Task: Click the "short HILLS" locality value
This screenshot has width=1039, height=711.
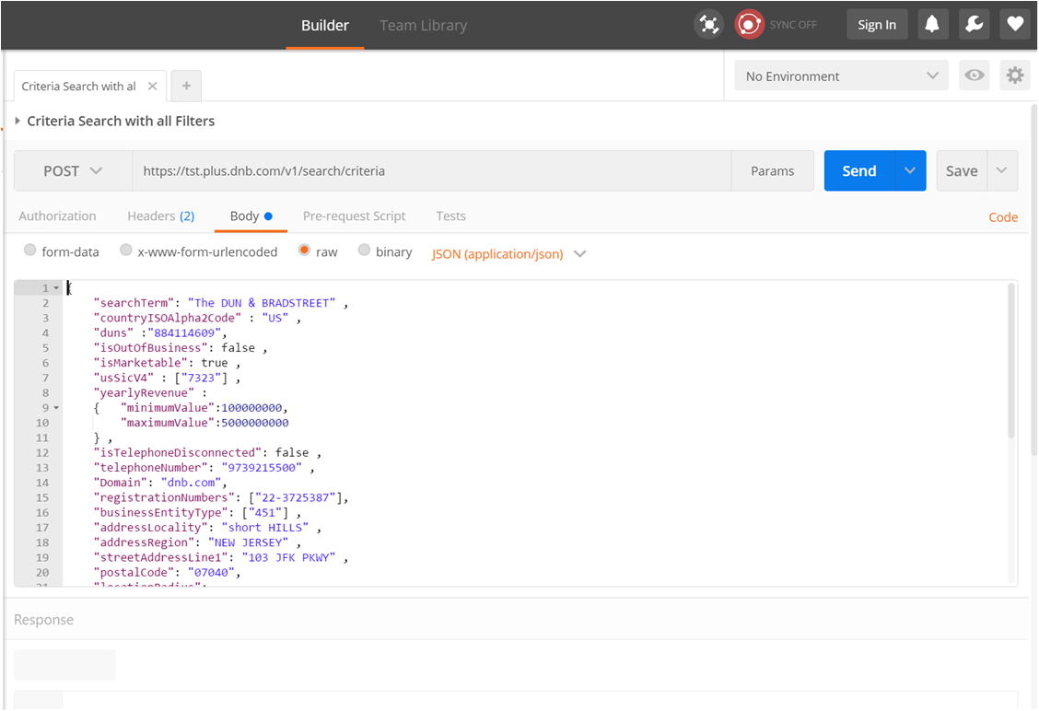Action: coord(264,528)
